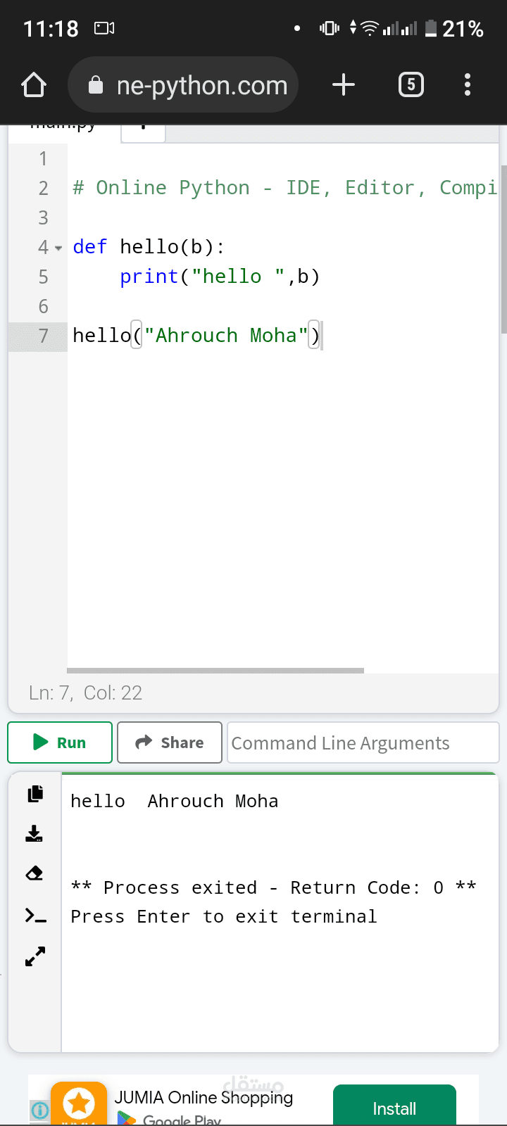
Task: Click the terminal prompt icon
Action: click(x=35, y=915)
